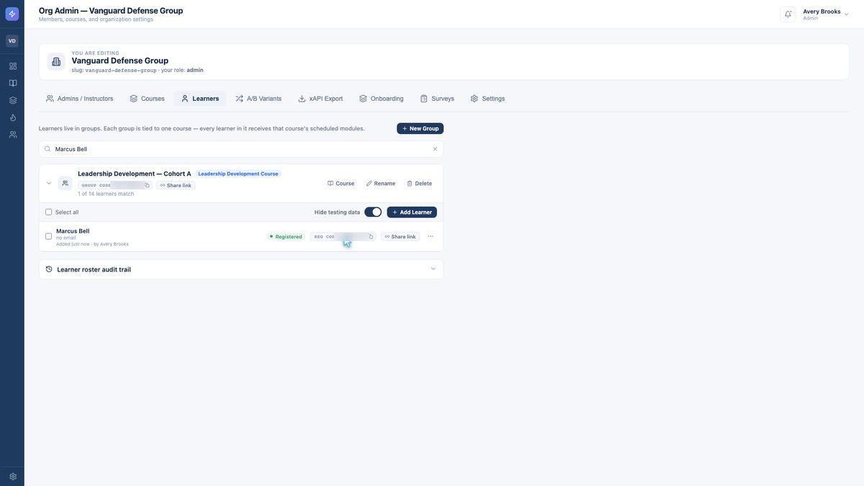Open the stacked layers icon in sidebar
Viewport: 864px width, 486px height.
coord(12,100)
